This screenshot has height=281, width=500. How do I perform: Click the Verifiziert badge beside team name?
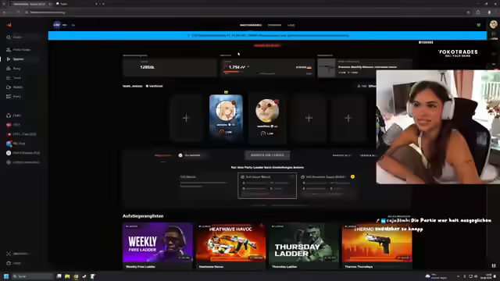(155, 86)
